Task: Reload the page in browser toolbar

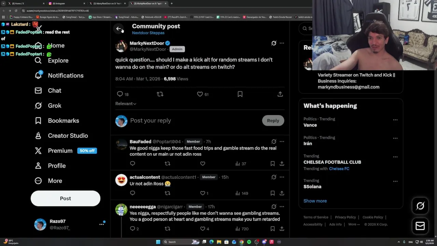Action: pyautogui.click(x=16, y=11)
